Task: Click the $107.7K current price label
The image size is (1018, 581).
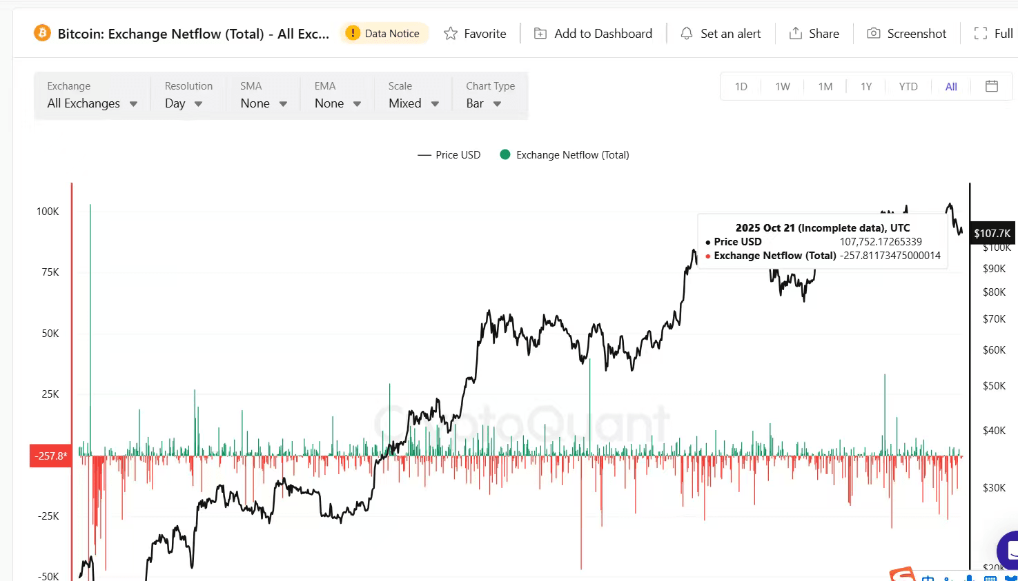Action: 992,234
